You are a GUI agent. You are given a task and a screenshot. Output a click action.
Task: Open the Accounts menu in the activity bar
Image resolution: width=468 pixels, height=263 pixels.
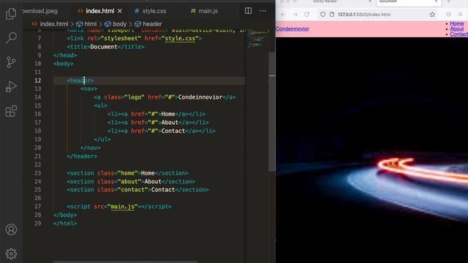11,229
